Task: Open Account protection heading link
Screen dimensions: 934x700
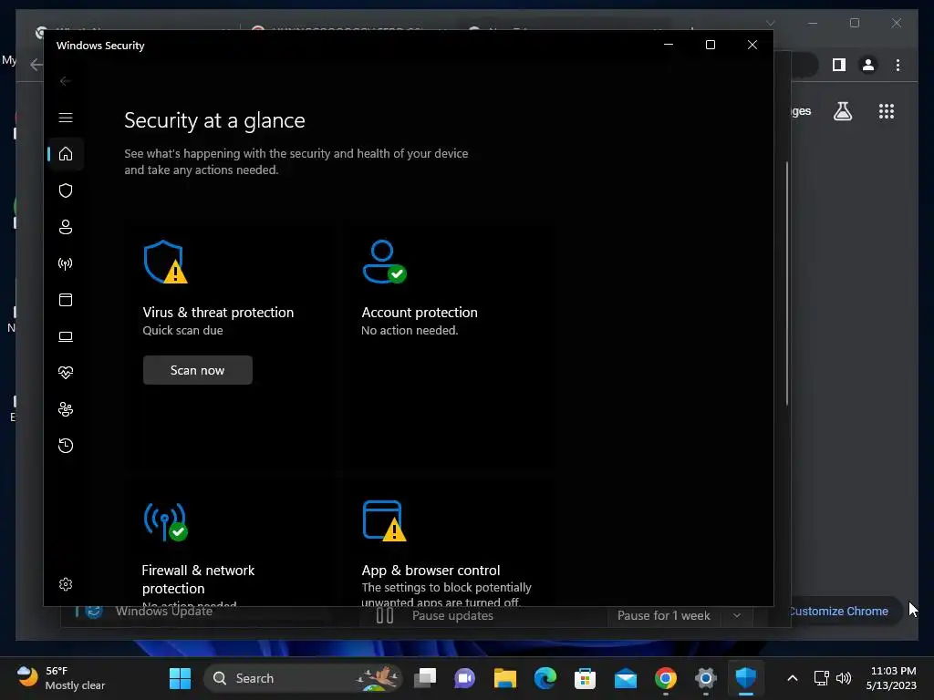Action: tap(420, 313)
